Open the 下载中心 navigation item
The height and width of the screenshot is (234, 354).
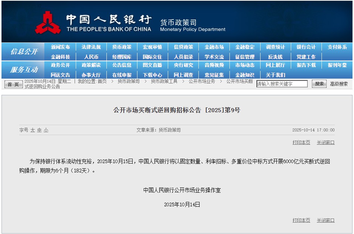pos(152,75)
